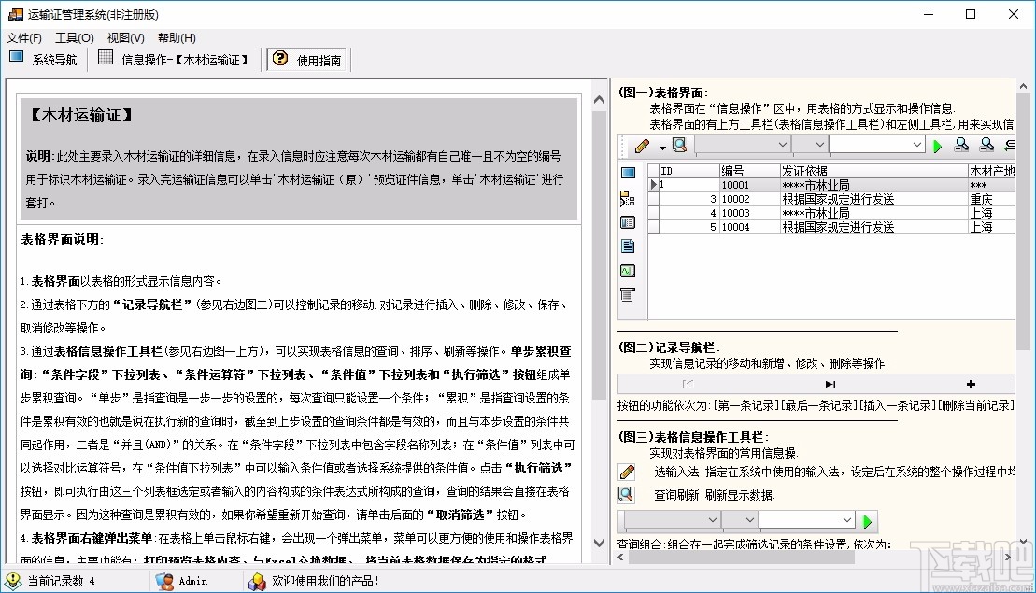
Task: Click the zoom-out magnifier icon on toolbar
Action: [x=987, y=146]
